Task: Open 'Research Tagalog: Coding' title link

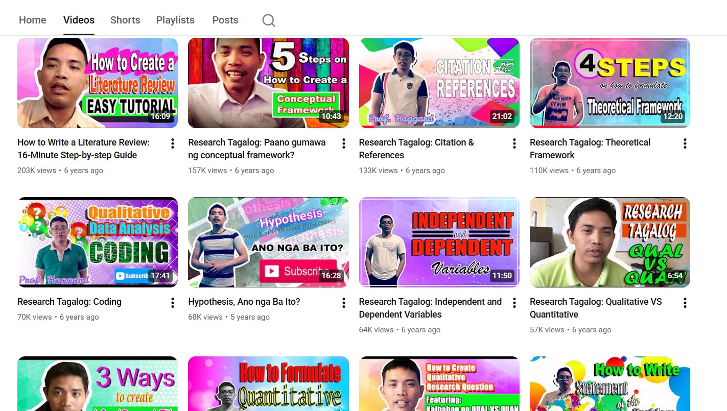Action: pos(69,302)
